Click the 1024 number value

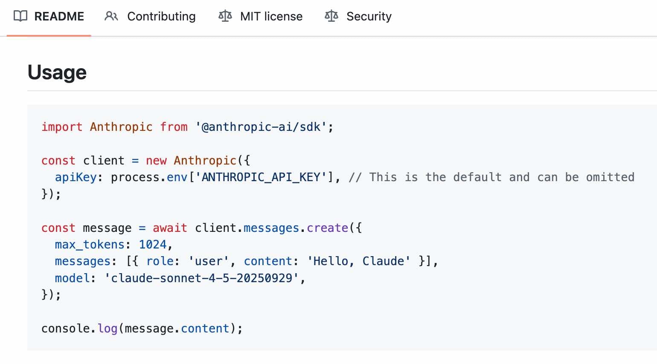[x=153, y=245]
